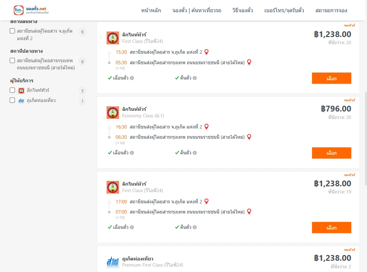Click the ที่นั่งว่าง: 30 seats text
The width and height of the screenshot is (367, 272).
(x=339, y=117)
